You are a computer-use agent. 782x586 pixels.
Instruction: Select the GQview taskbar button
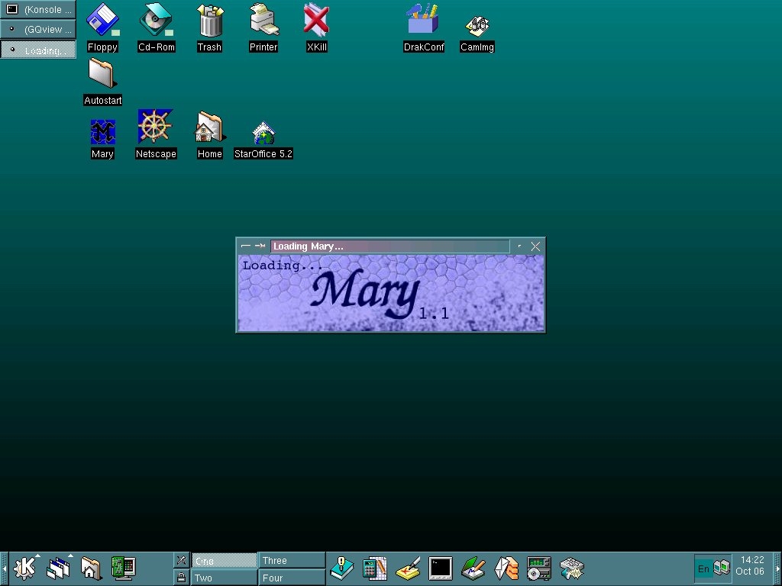38,30
